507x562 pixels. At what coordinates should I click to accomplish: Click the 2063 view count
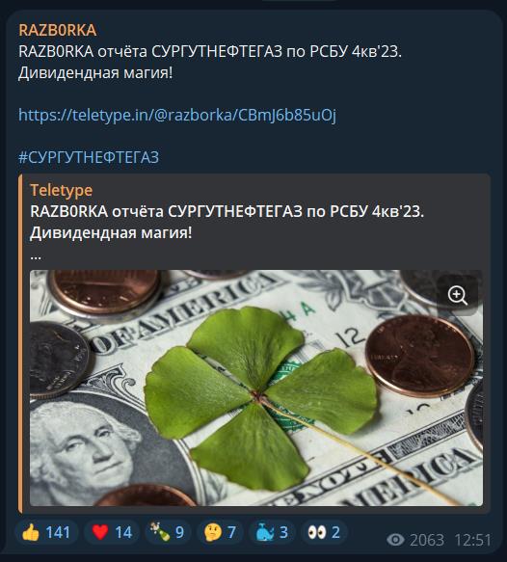[x=427, y=540]
